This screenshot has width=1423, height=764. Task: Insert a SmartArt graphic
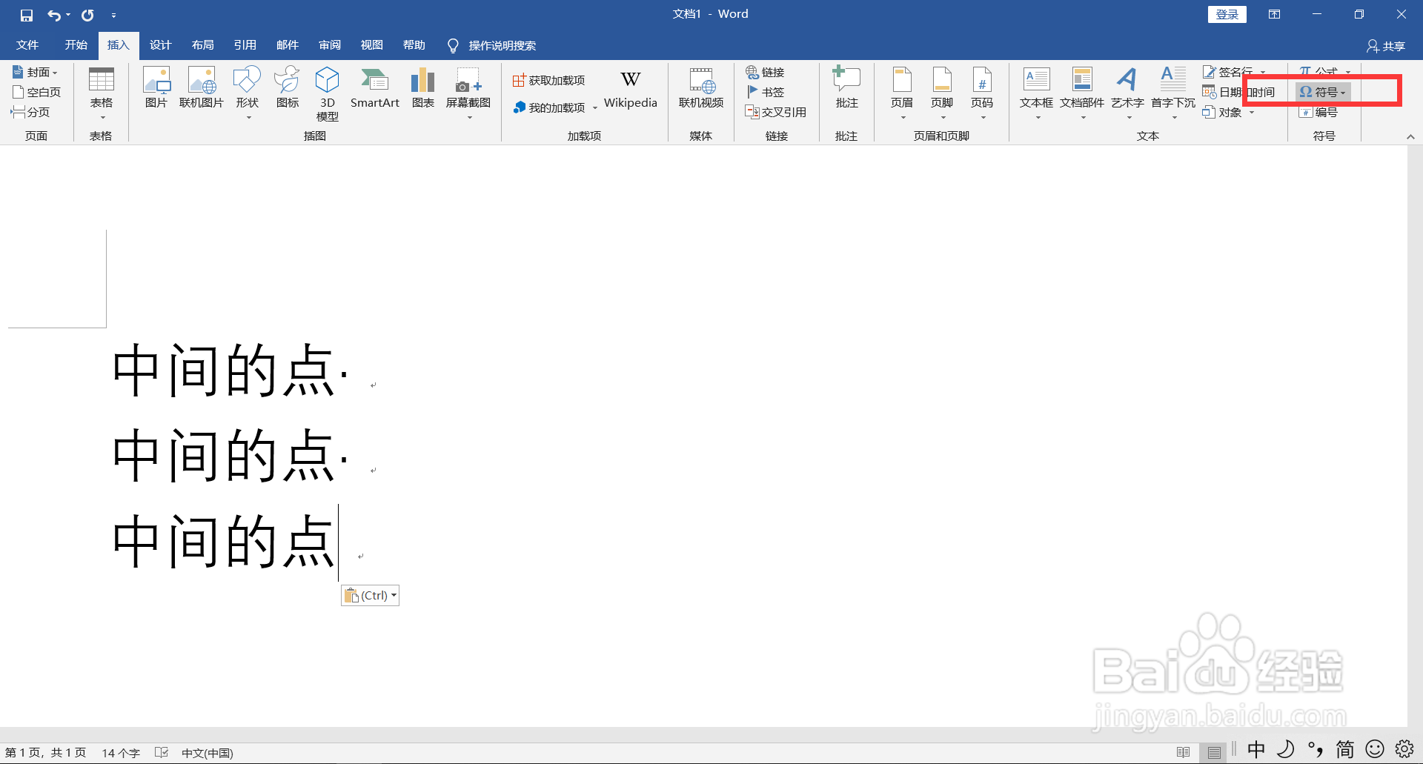pyautogui.click(x=375, y=87)
